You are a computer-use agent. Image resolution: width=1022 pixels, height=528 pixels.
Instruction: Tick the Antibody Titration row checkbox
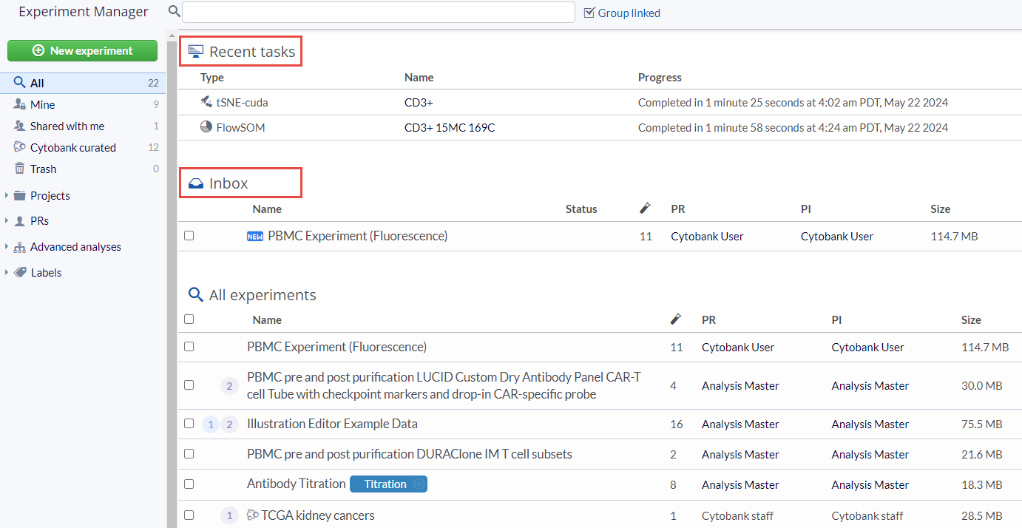[x=189, y=484]
